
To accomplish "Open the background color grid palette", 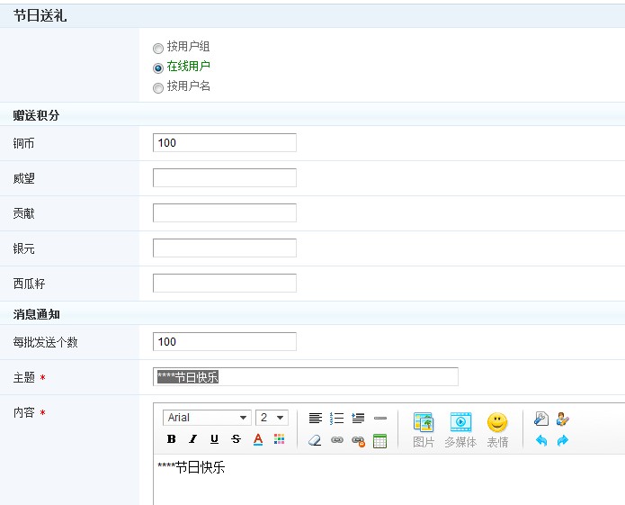I will (280, 439).
